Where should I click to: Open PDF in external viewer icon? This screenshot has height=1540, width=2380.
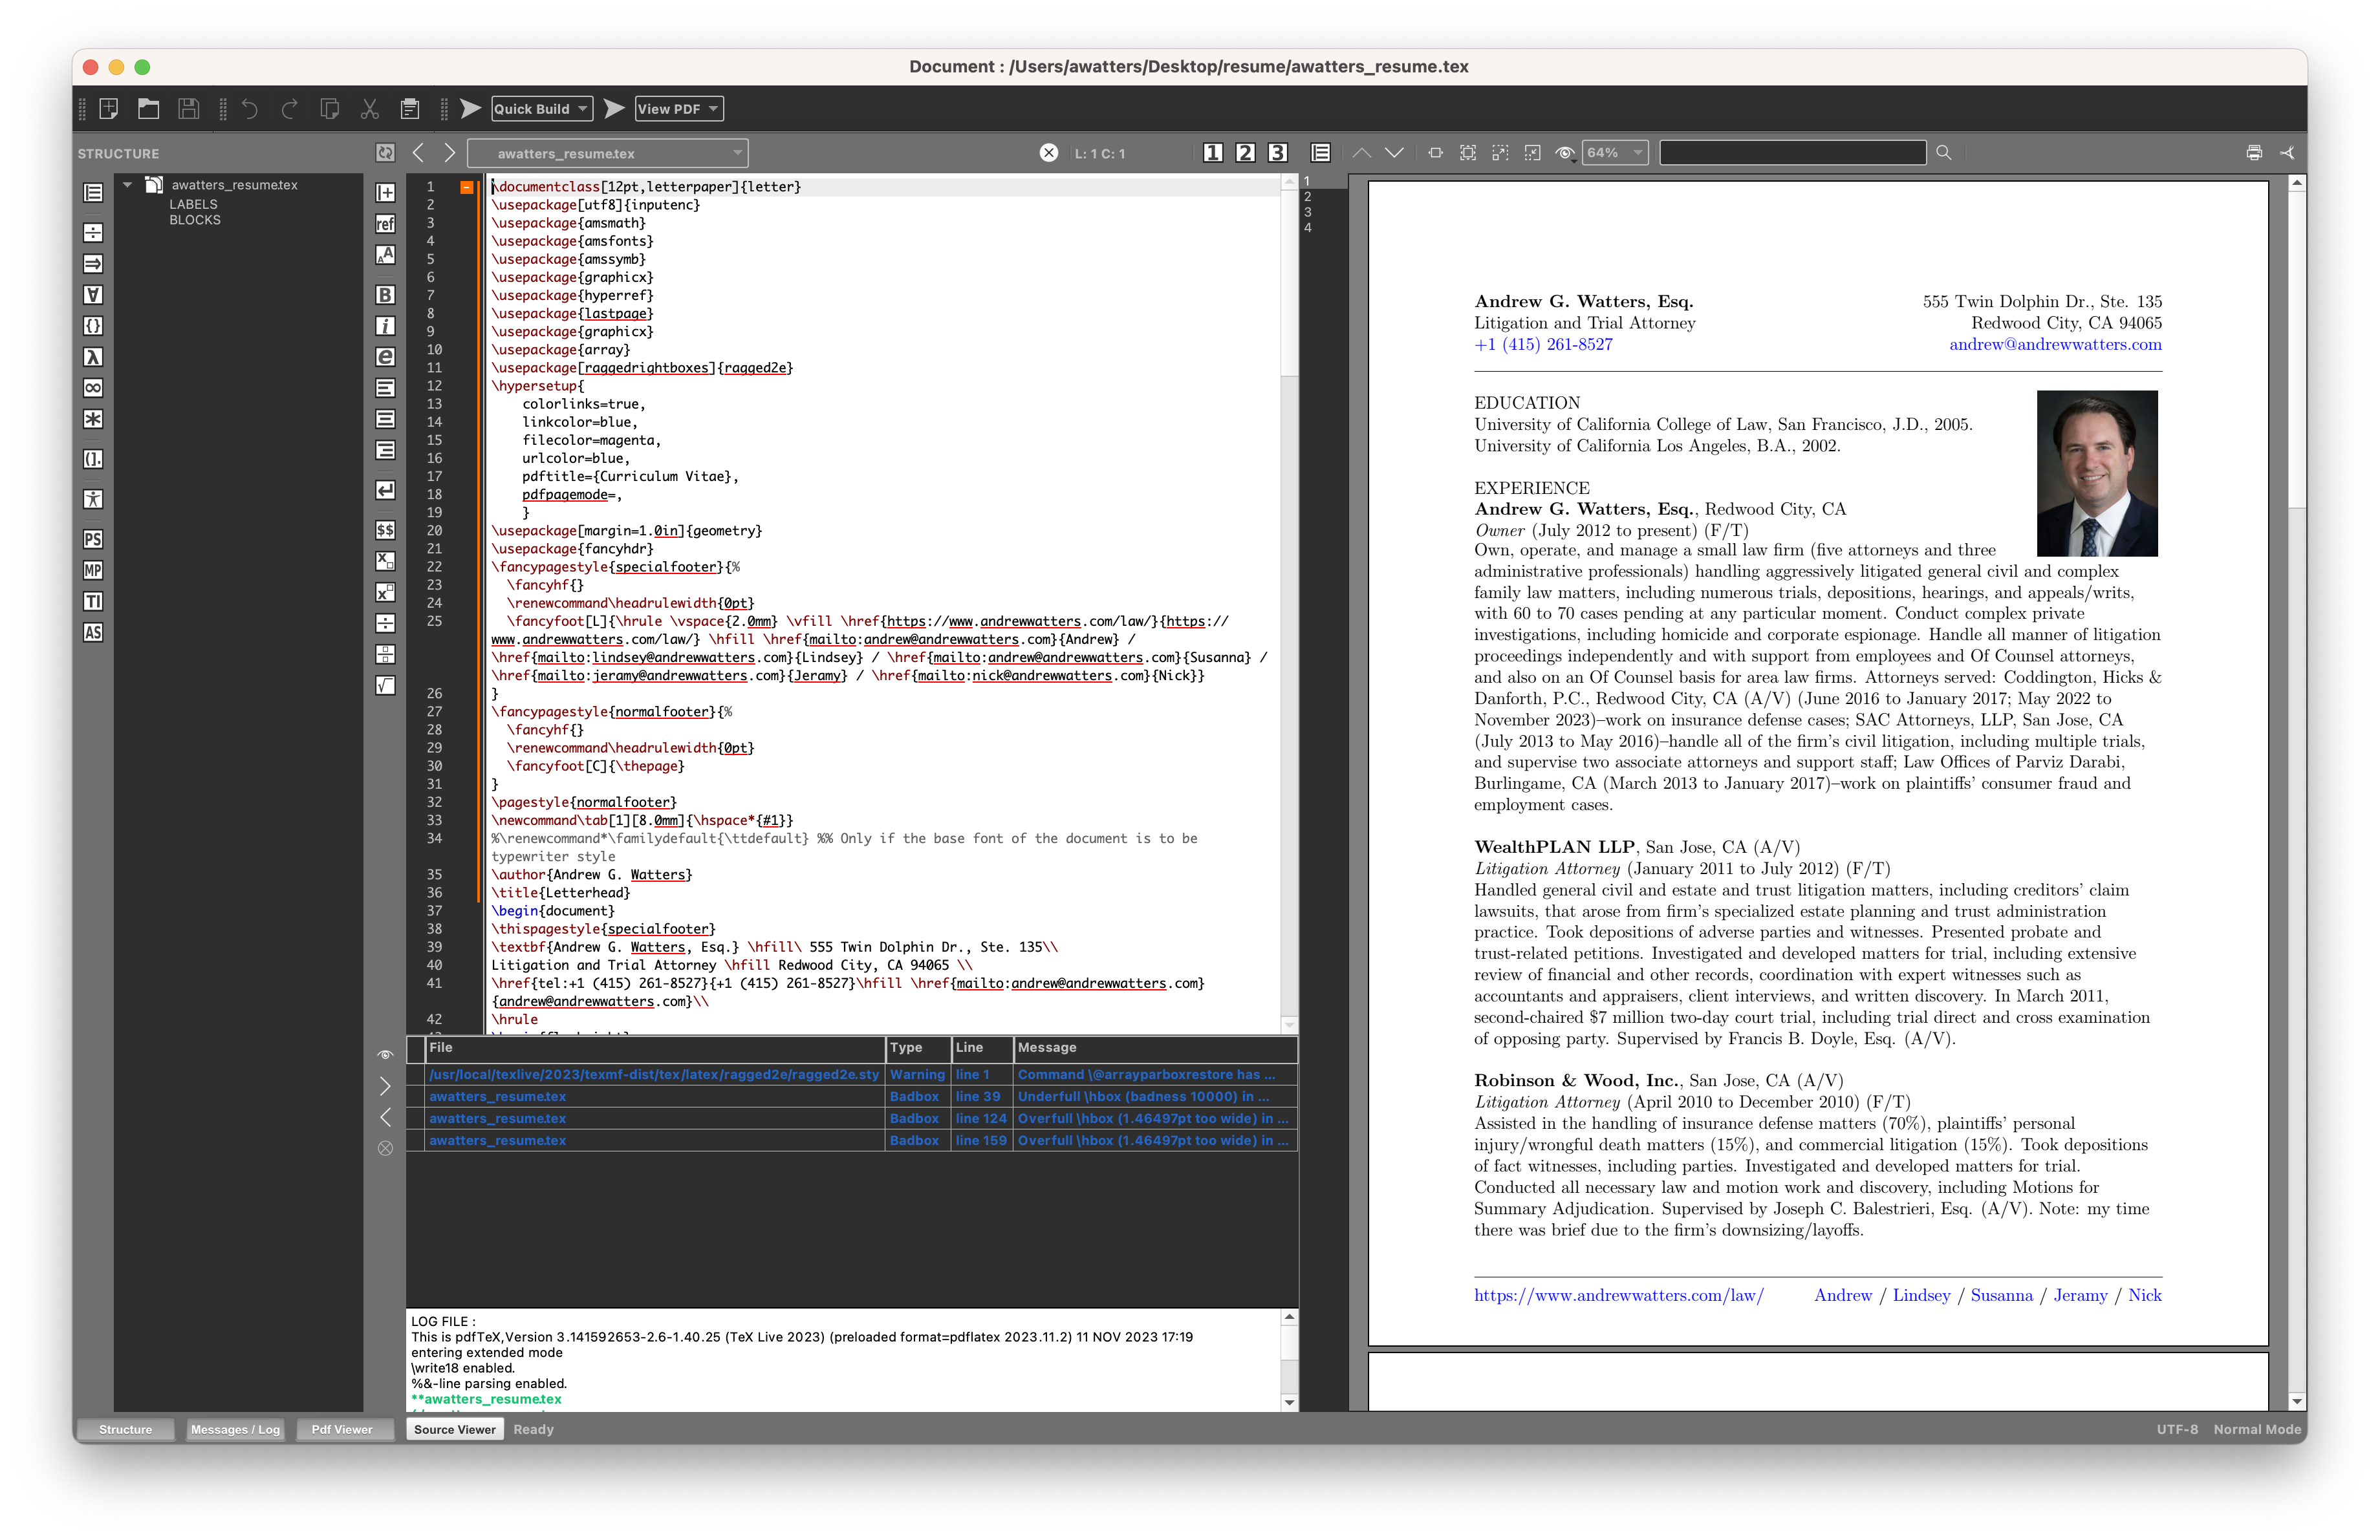tap(2287, 153)
